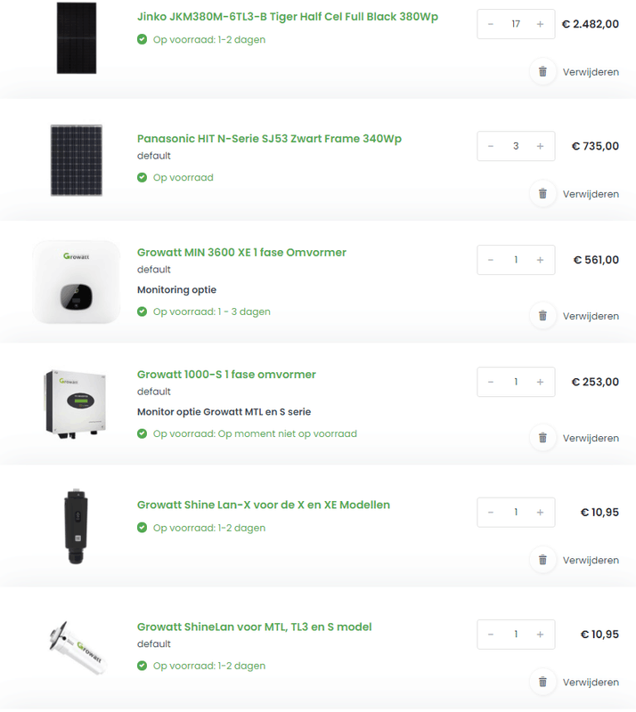Click the Growatt 1000-S inverter thumbnail

[76, 402]
